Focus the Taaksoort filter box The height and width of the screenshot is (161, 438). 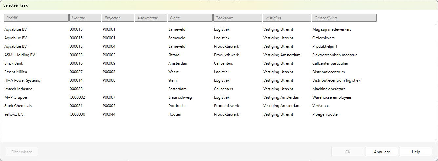(x=237, y=18)
